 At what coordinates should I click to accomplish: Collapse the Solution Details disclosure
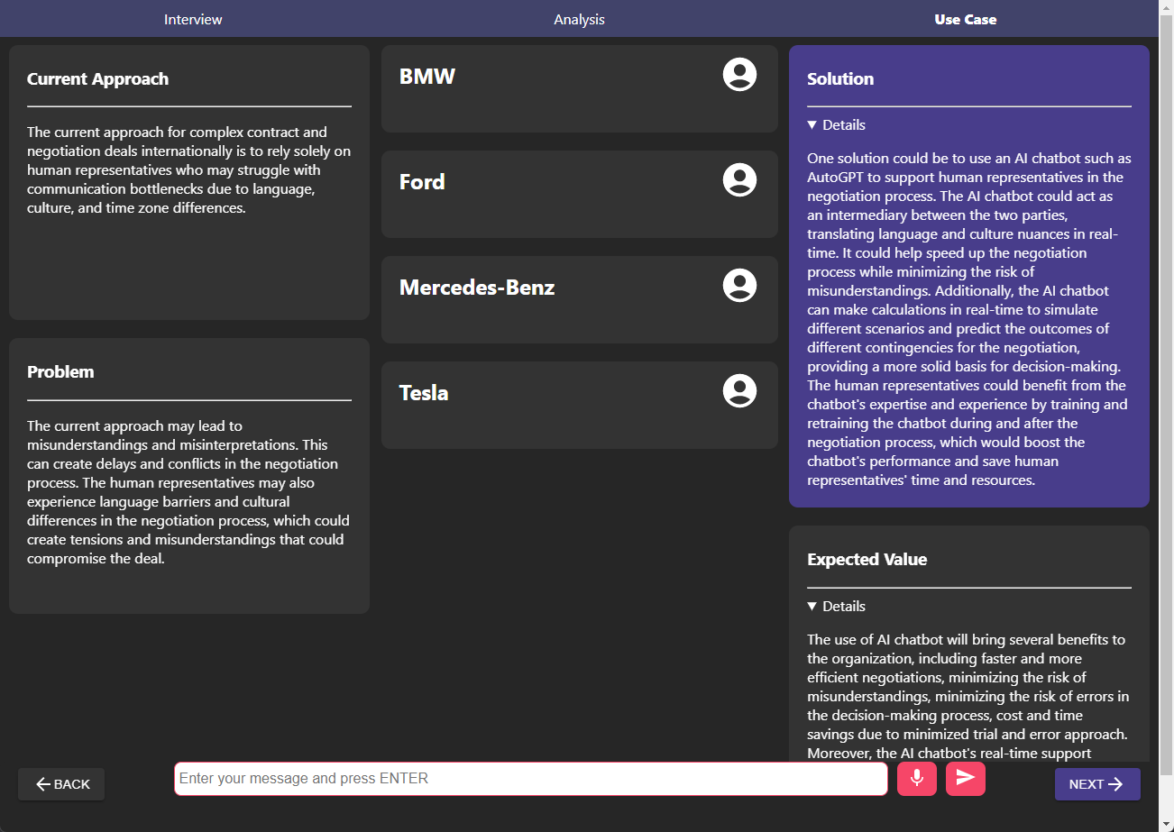coord(837,124)
